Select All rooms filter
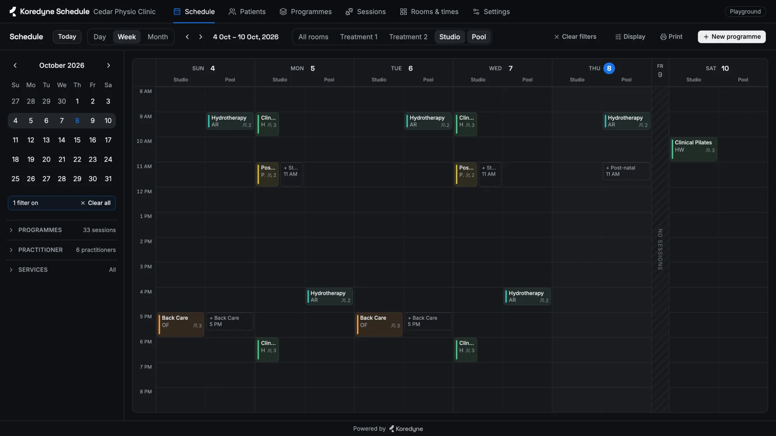 [x=313, y=37]
